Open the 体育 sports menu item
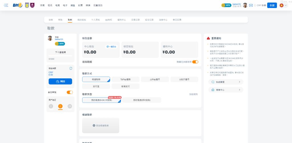 click(x=42, y=5)
